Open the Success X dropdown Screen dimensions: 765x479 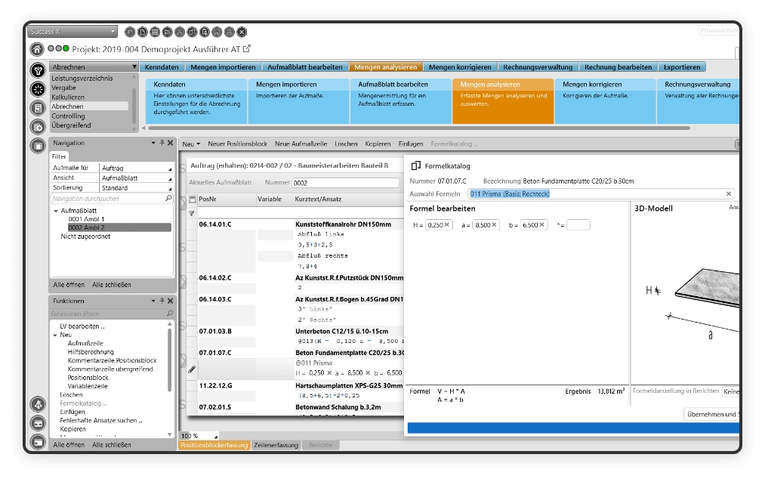(x=72, y=32)
